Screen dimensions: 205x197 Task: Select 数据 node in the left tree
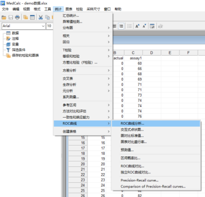click(15, 33)
